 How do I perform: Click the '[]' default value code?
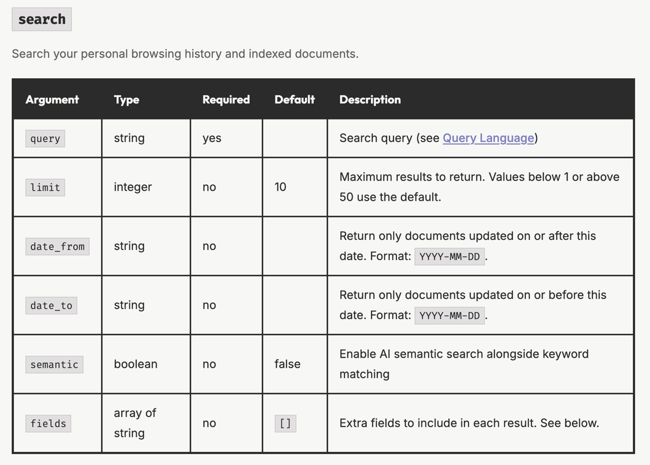tap(285, 424)
